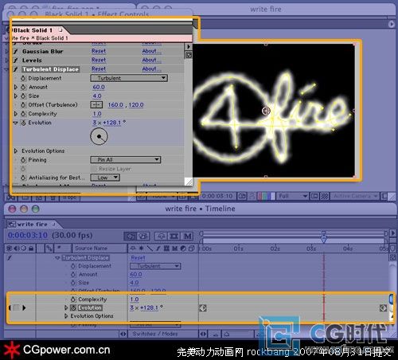398x360 pixels.
Task: Toggle the Evolution keyframe checkbox in Timeline
Action: click(17, 308)
